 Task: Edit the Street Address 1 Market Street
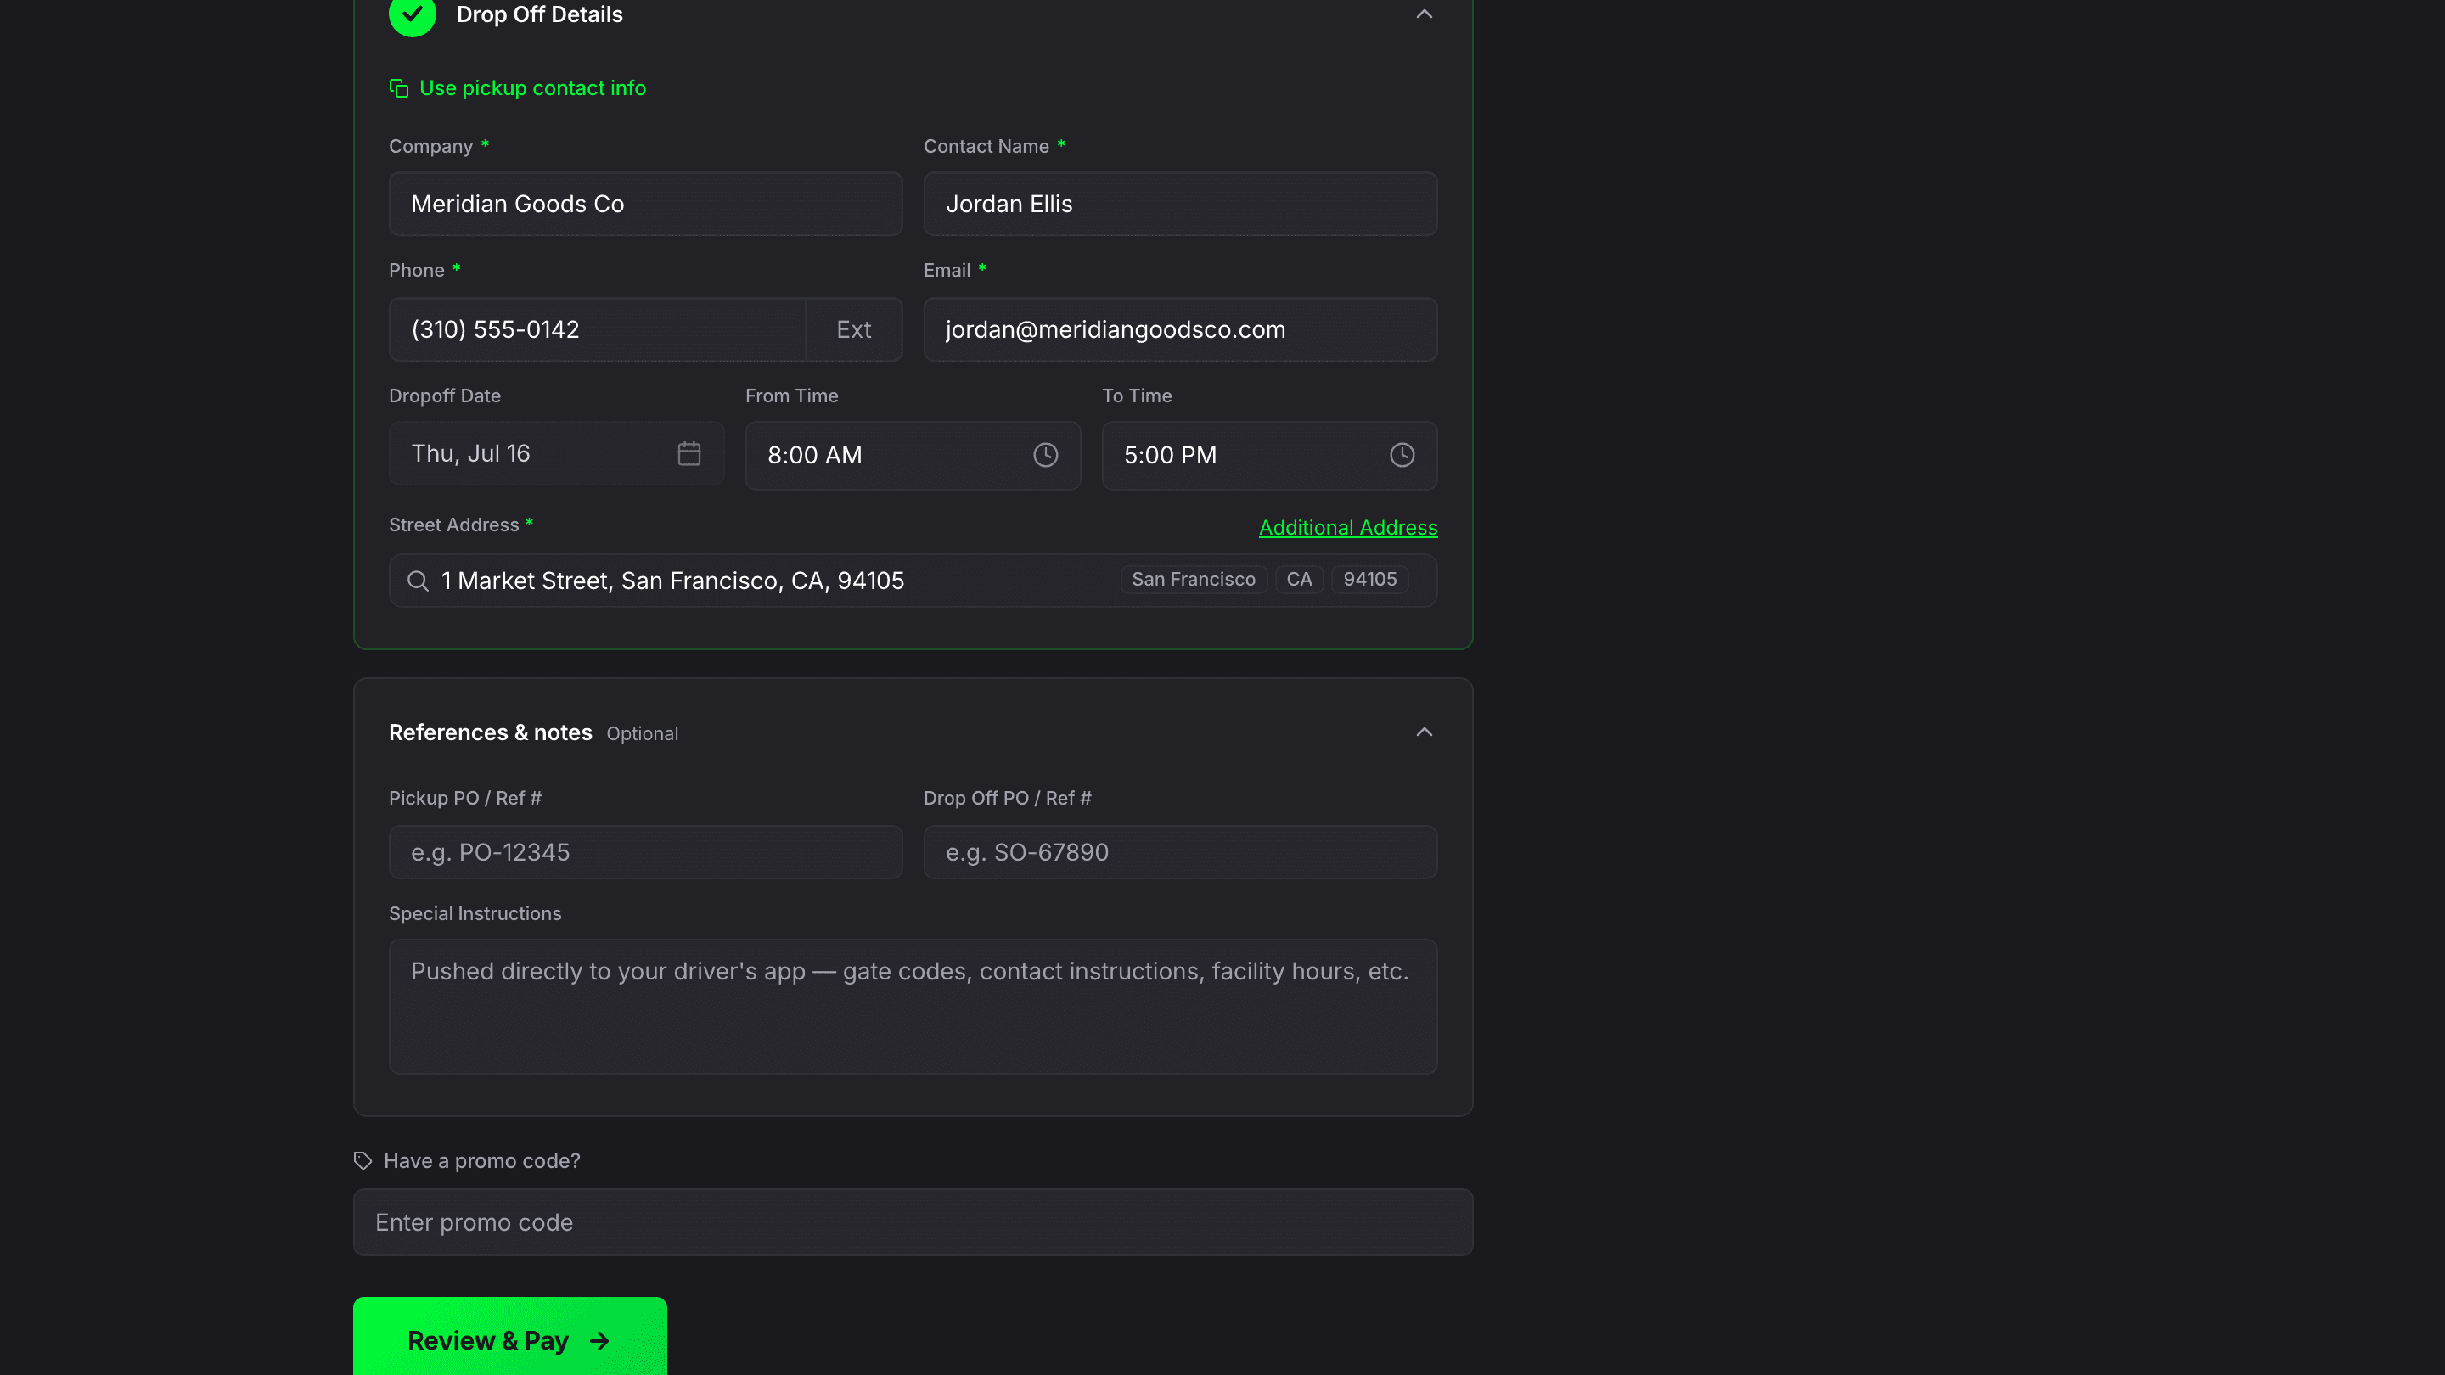pyautogui.click(x=912, y=581)
